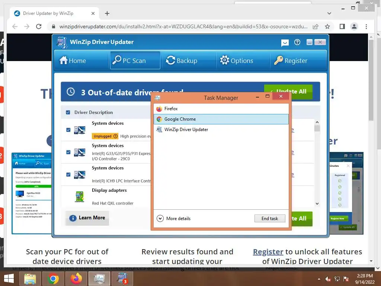The height and width of the screenshot is (286, 381).
Task: Show hidden tray icons arrow
Action: coord(319,279)
